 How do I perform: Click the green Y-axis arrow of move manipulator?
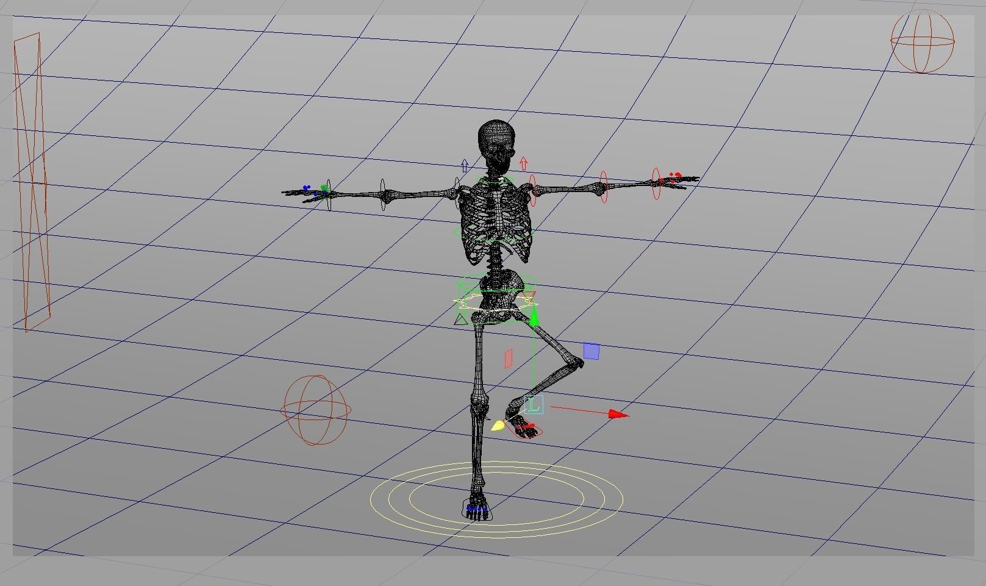(x=535, y=316)
